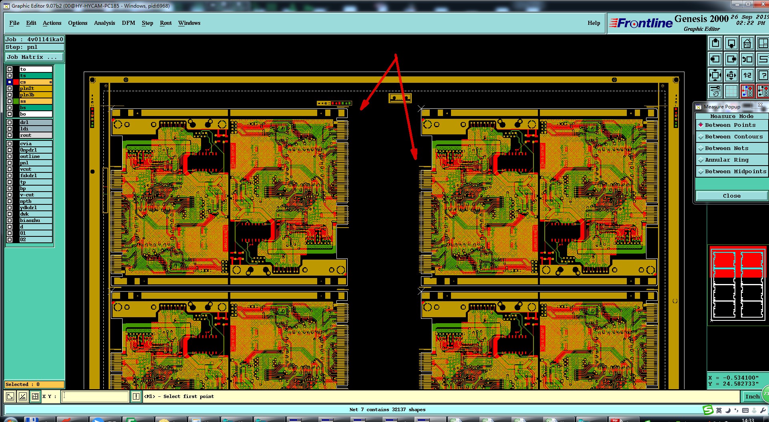Click the Home view icon
Screen dimensions: 769x422
pyautogui.click(x=747, y=43)
